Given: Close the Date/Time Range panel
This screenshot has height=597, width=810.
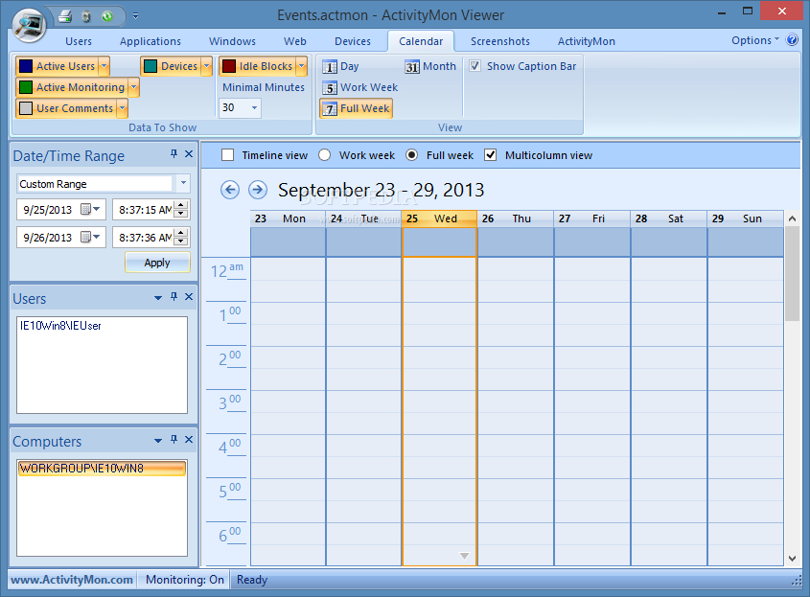Looking at the screenshot, I should point(189,154).
